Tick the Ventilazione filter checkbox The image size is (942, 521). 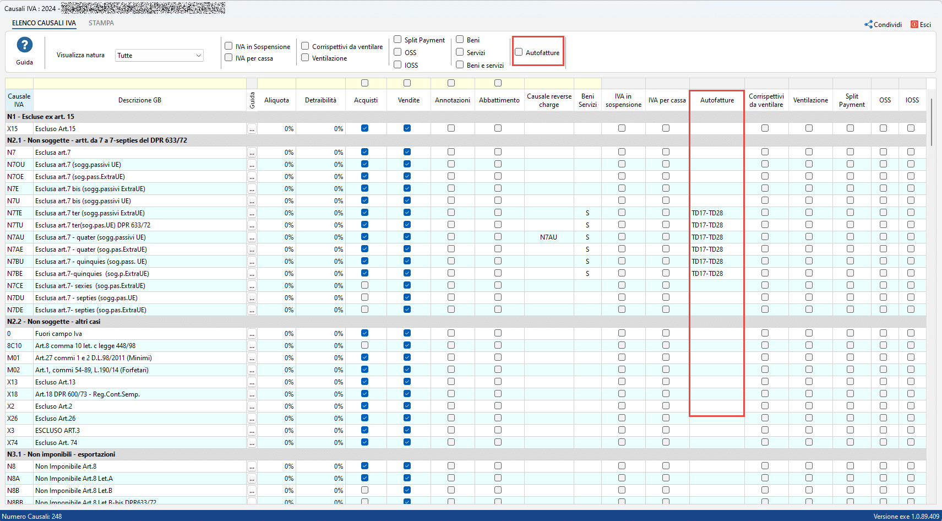point(305,58)
